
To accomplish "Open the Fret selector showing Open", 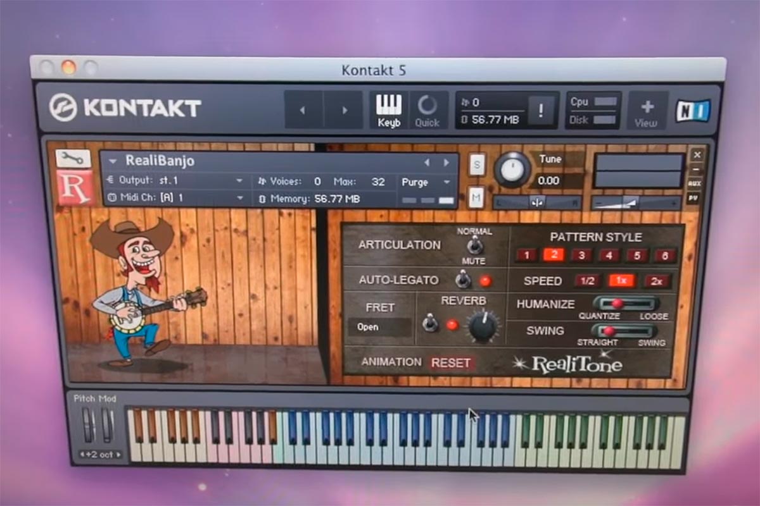I will pos(380,327).
